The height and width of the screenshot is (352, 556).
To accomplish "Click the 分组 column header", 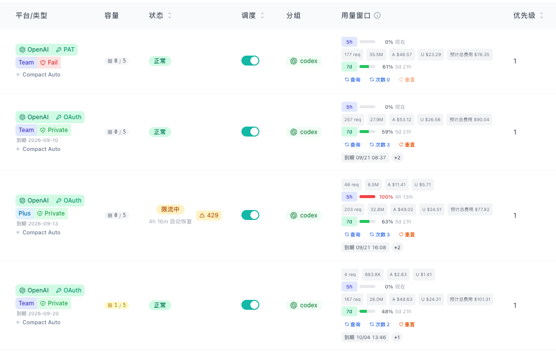I will tap(294, 15).
